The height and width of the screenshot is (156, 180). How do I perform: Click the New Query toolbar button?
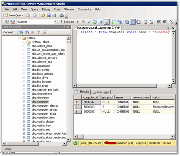(14, 15)
